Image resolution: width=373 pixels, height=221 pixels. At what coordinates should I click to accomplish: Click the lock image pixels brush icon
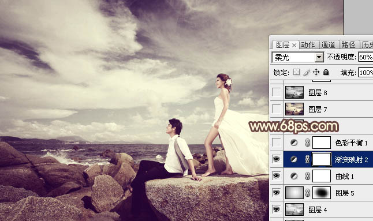pyautogui.click(x=307, y=72)
